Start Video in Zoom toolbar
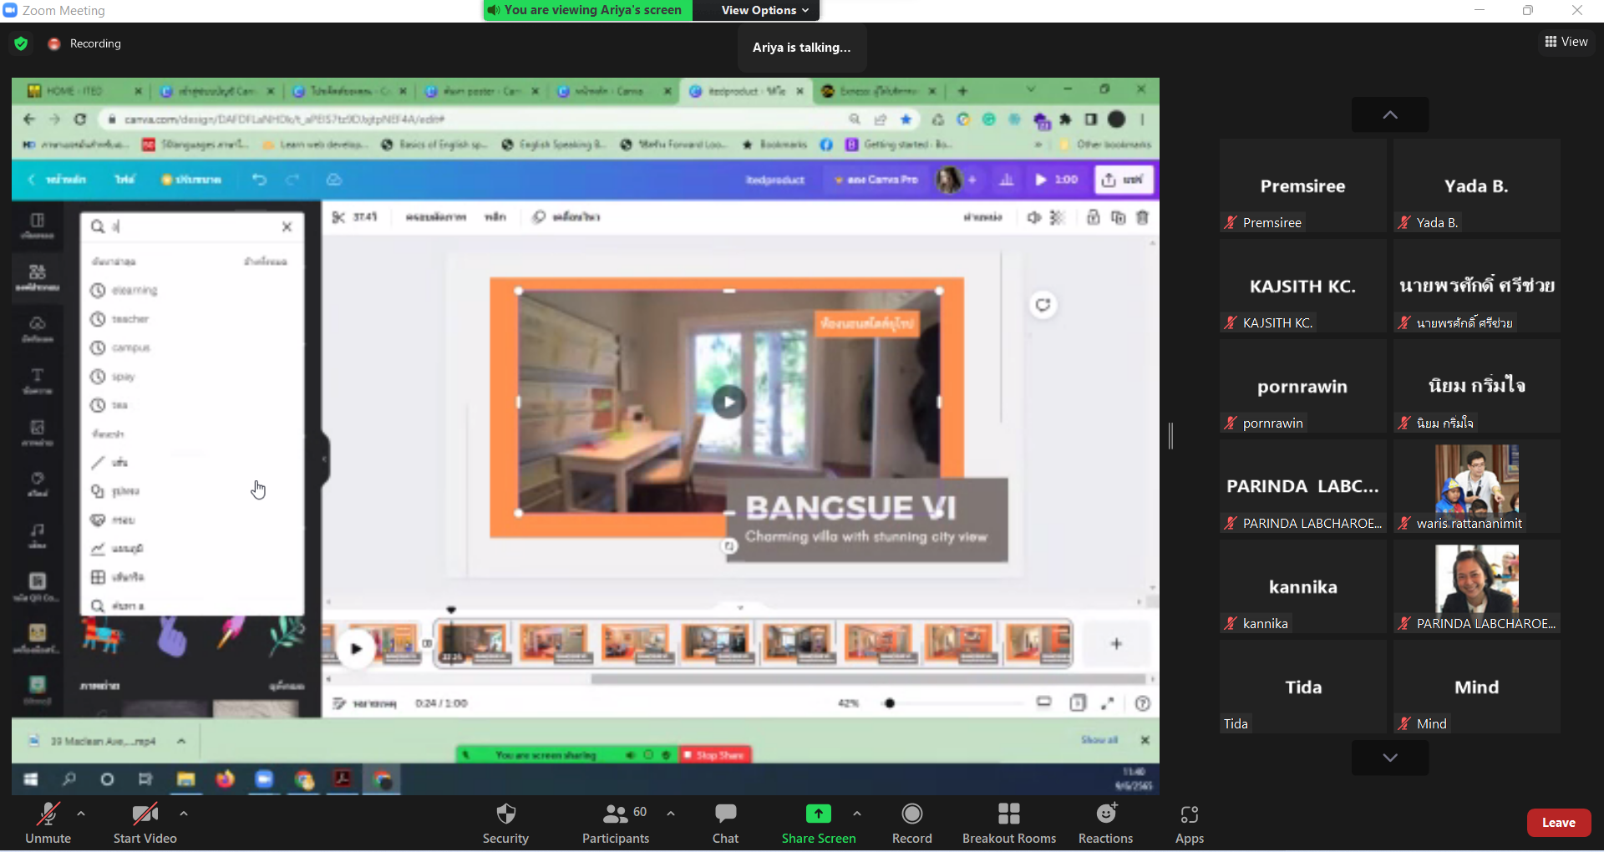This screenshot has width=1604, height=852. [x=145, y=823]
